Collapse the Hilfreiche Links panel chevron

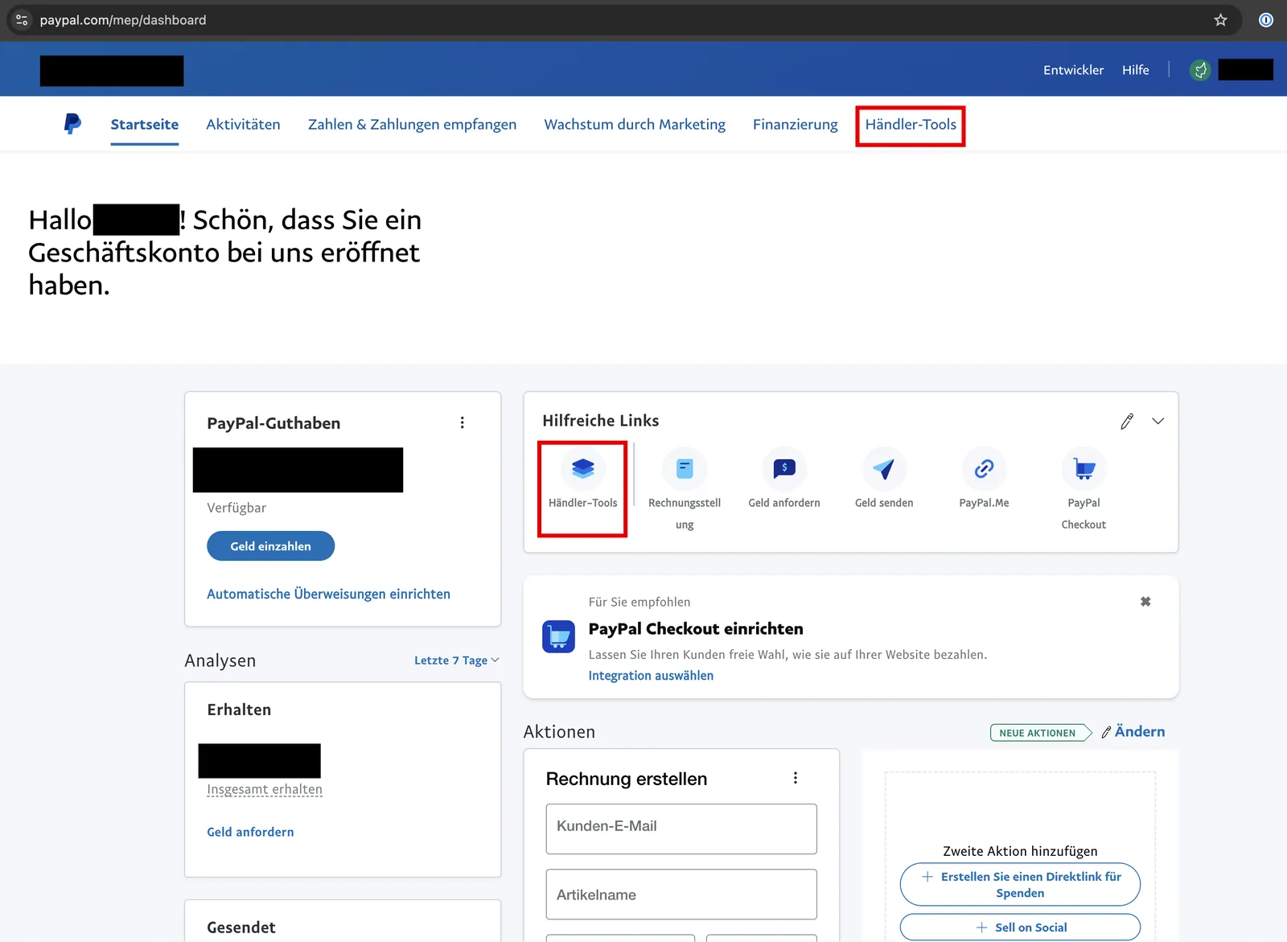coord(1157,421)
